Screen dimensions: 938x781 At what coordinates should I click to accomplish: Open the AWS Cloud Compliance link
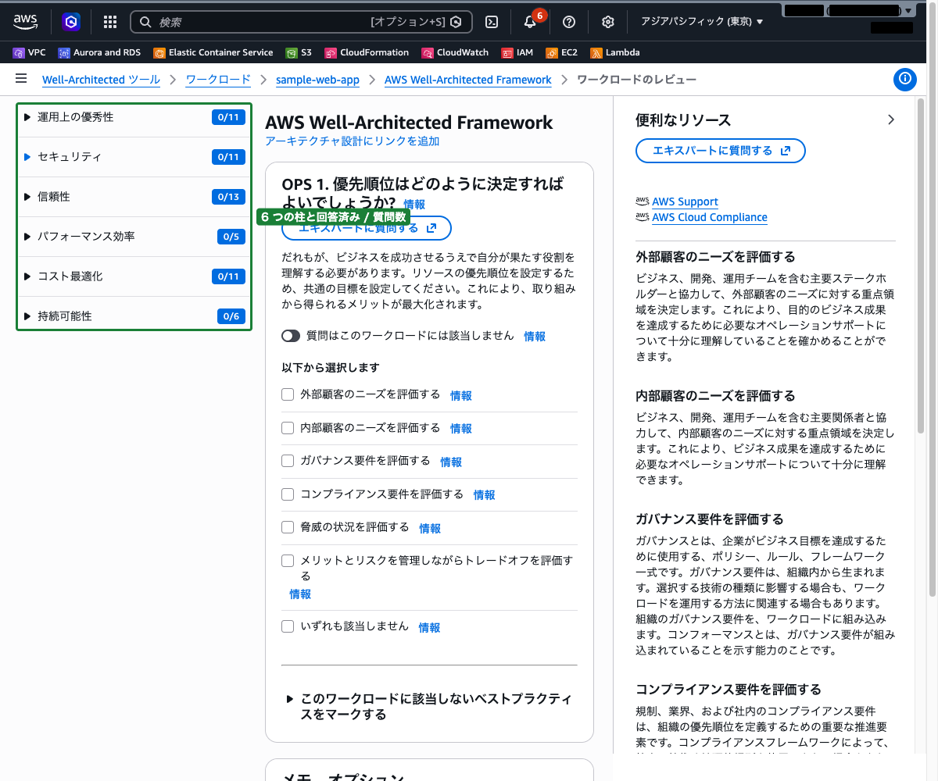(x=710, y=217)
